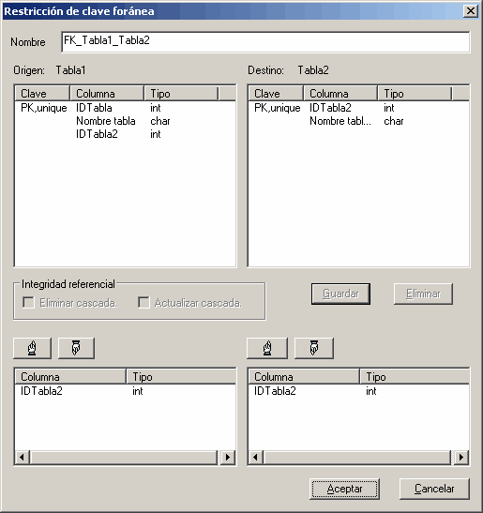Click left scroll arrow of lower right list

pyautogui.click(x=256, y=457)
